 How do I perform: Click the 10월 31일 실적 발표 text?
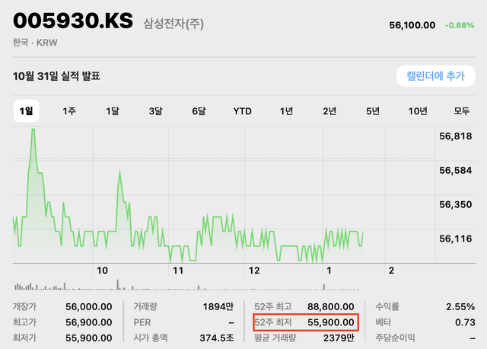pos(57,76)
